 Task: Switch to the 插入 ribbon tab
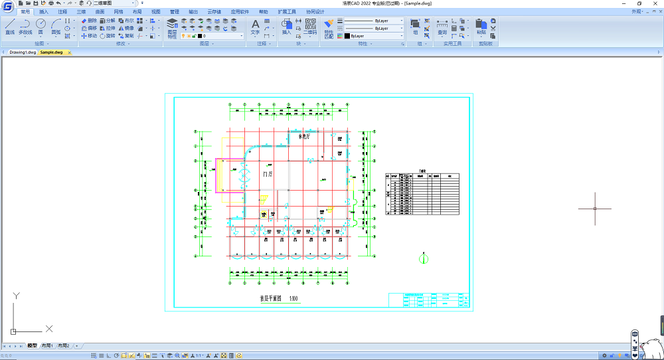(x=44, y=12)
